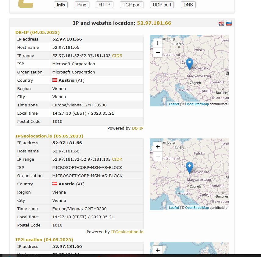The width and height of the screenshot is (261, 257).
Task: Click the IPGeolocation.io (05.05.2023) section heading
Action: pos(49,136)
